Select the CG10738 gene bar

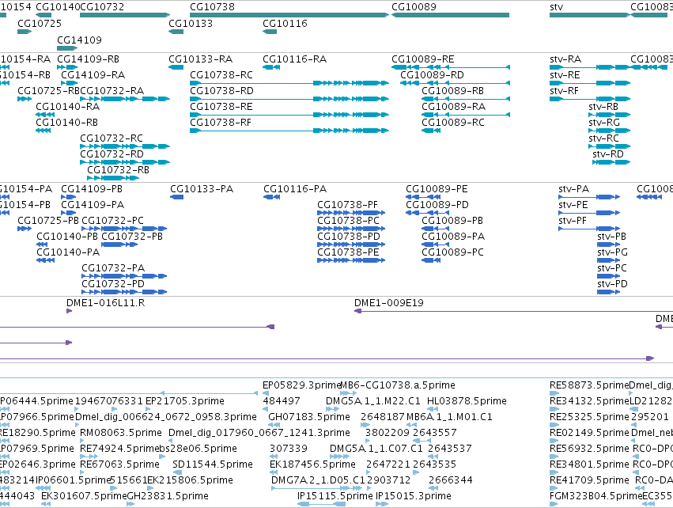[x=289, y=15]
